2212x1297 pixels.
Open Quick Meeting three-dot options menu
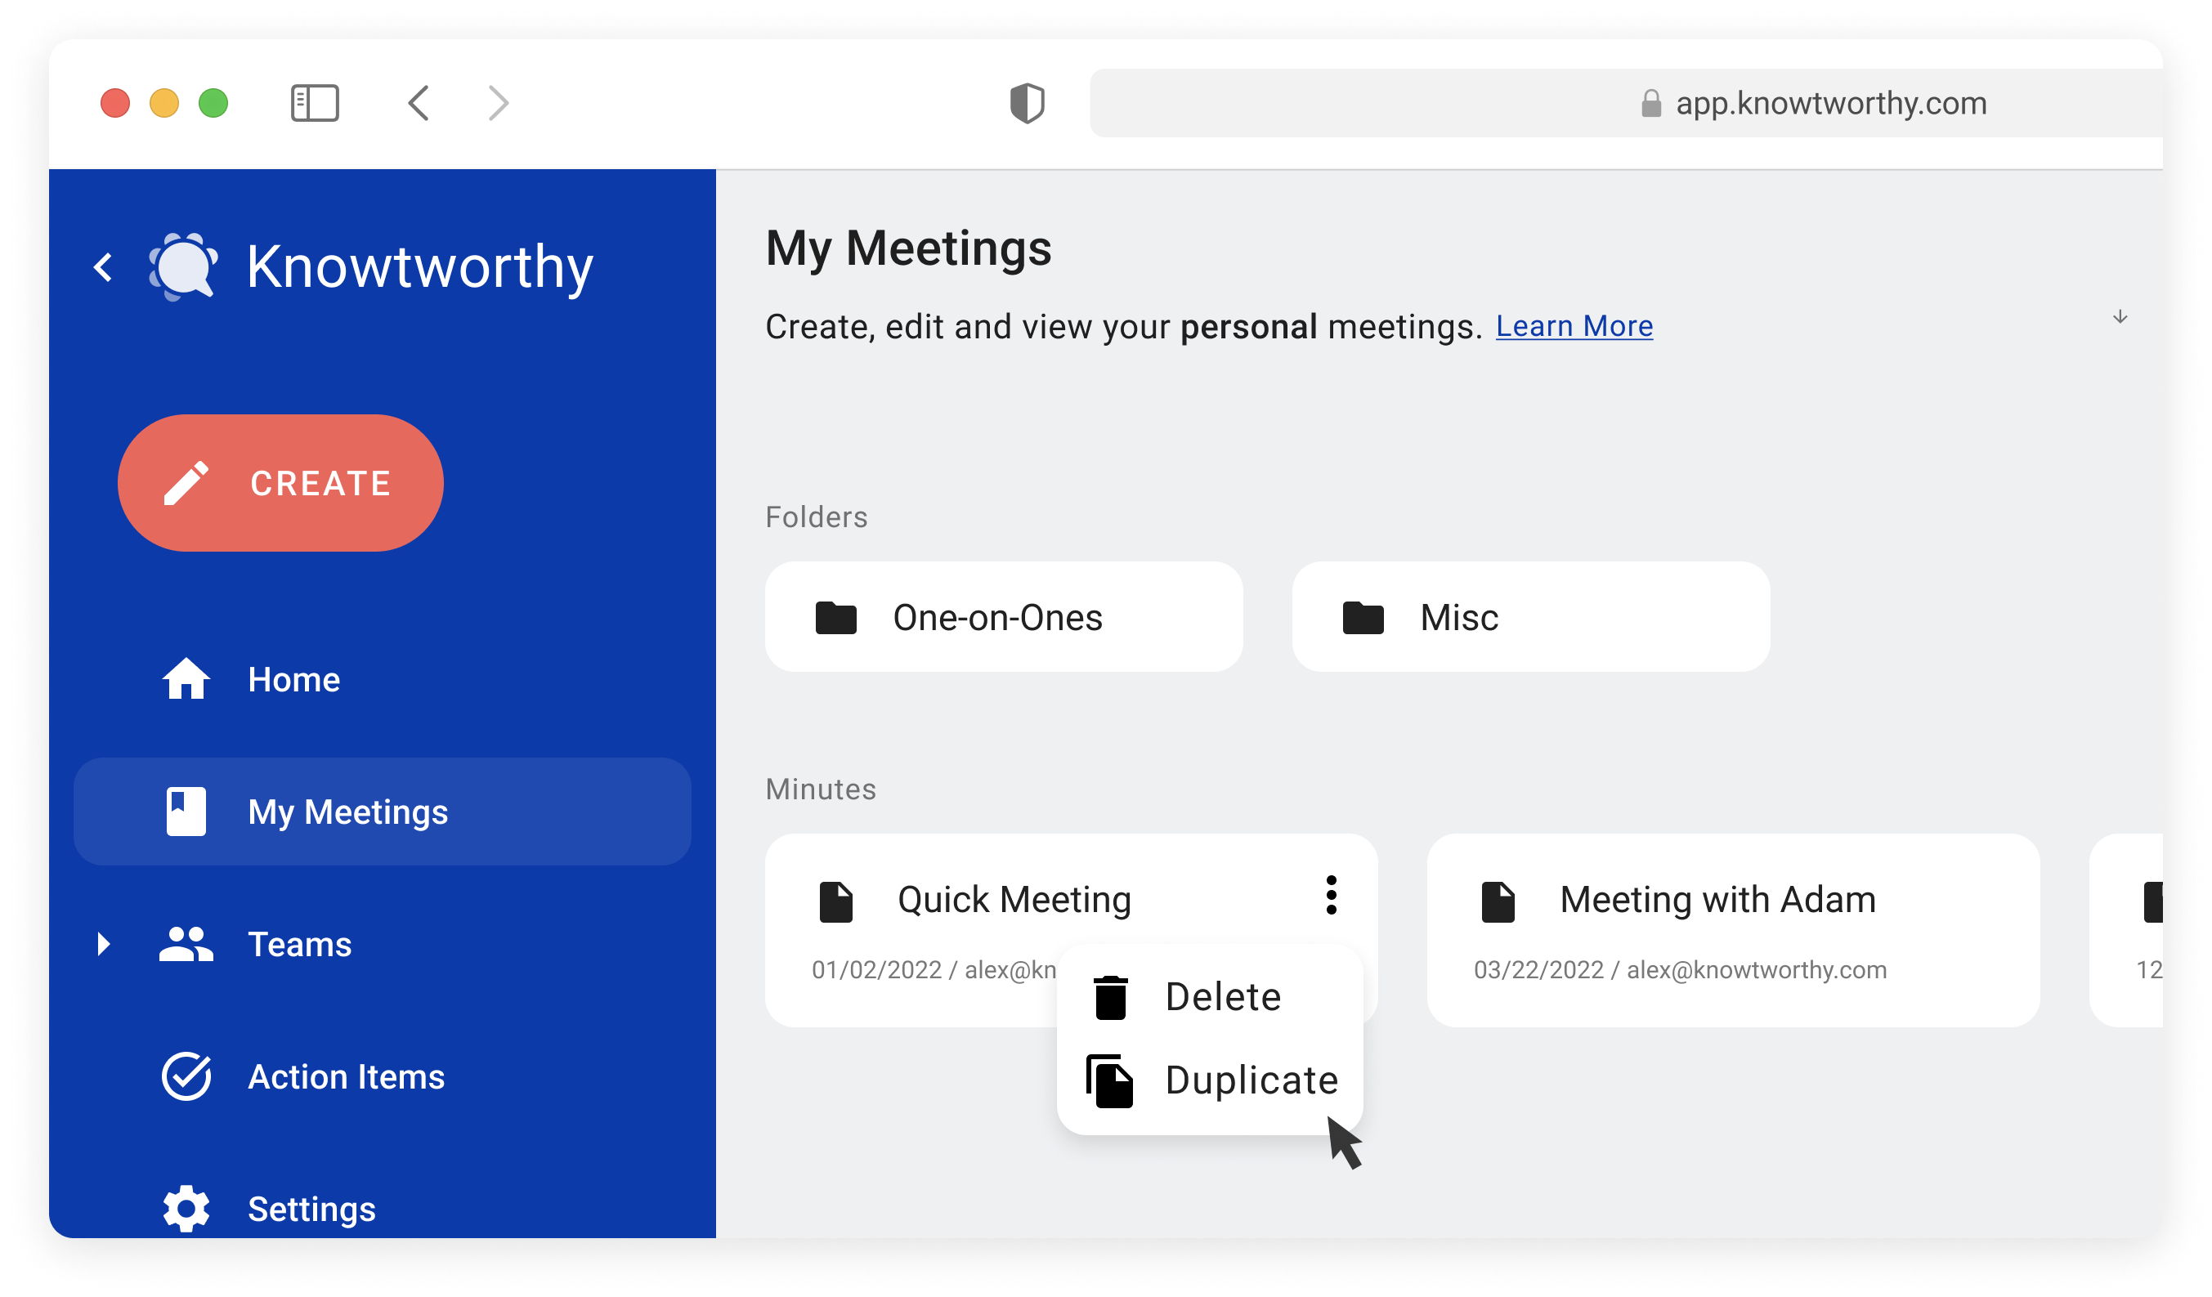[x=1332, y=896]
